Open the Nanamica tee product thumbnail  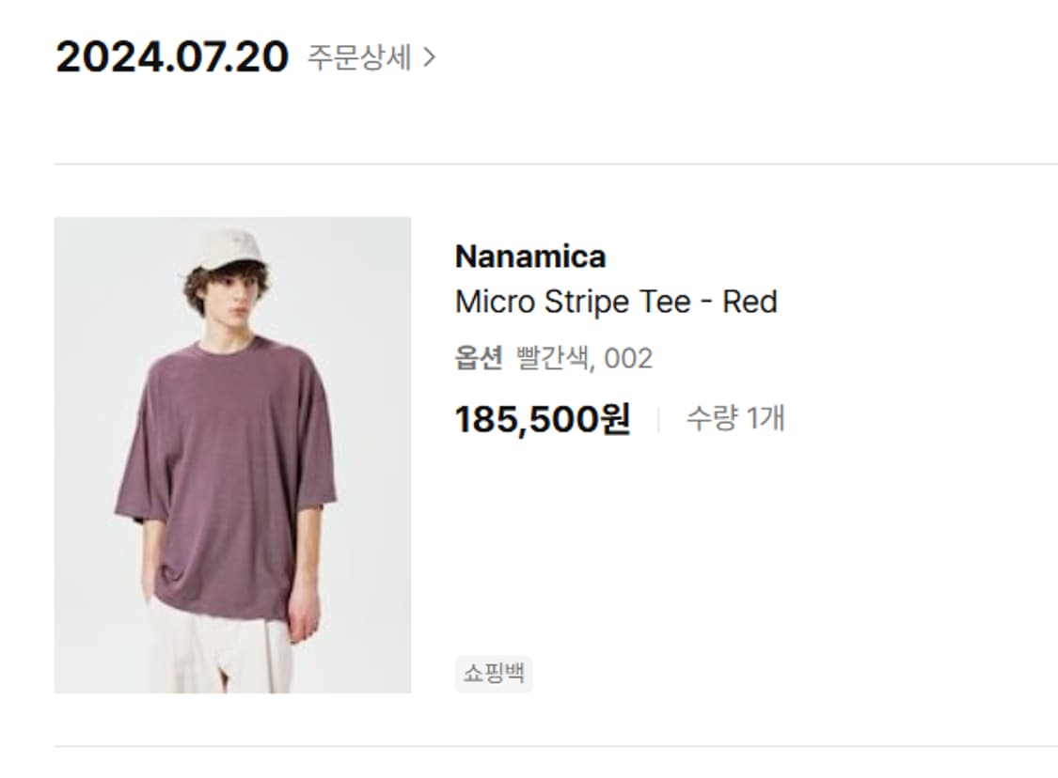coord(232,455)
